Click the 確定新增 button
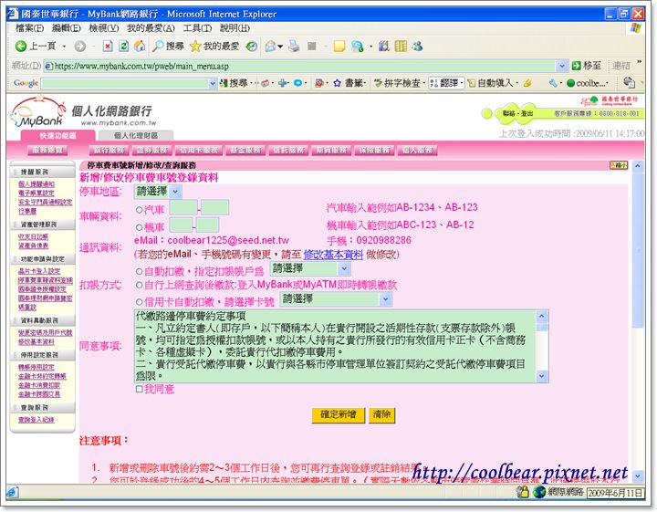Viewport: 657px width, 512px height. click(x=339, y=414)
